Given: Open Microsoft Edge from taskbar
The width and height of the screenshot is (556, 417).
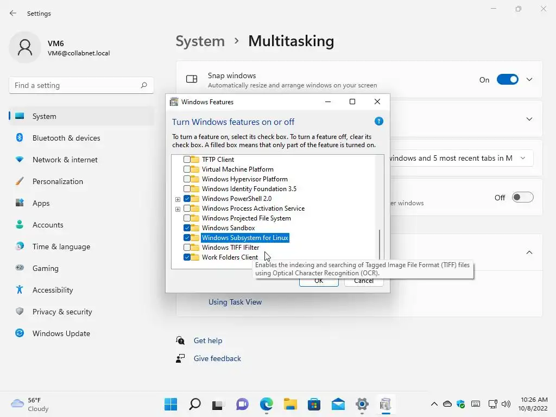Looking at the screenshot, I should pyautogui.click(x=266, y=404).
